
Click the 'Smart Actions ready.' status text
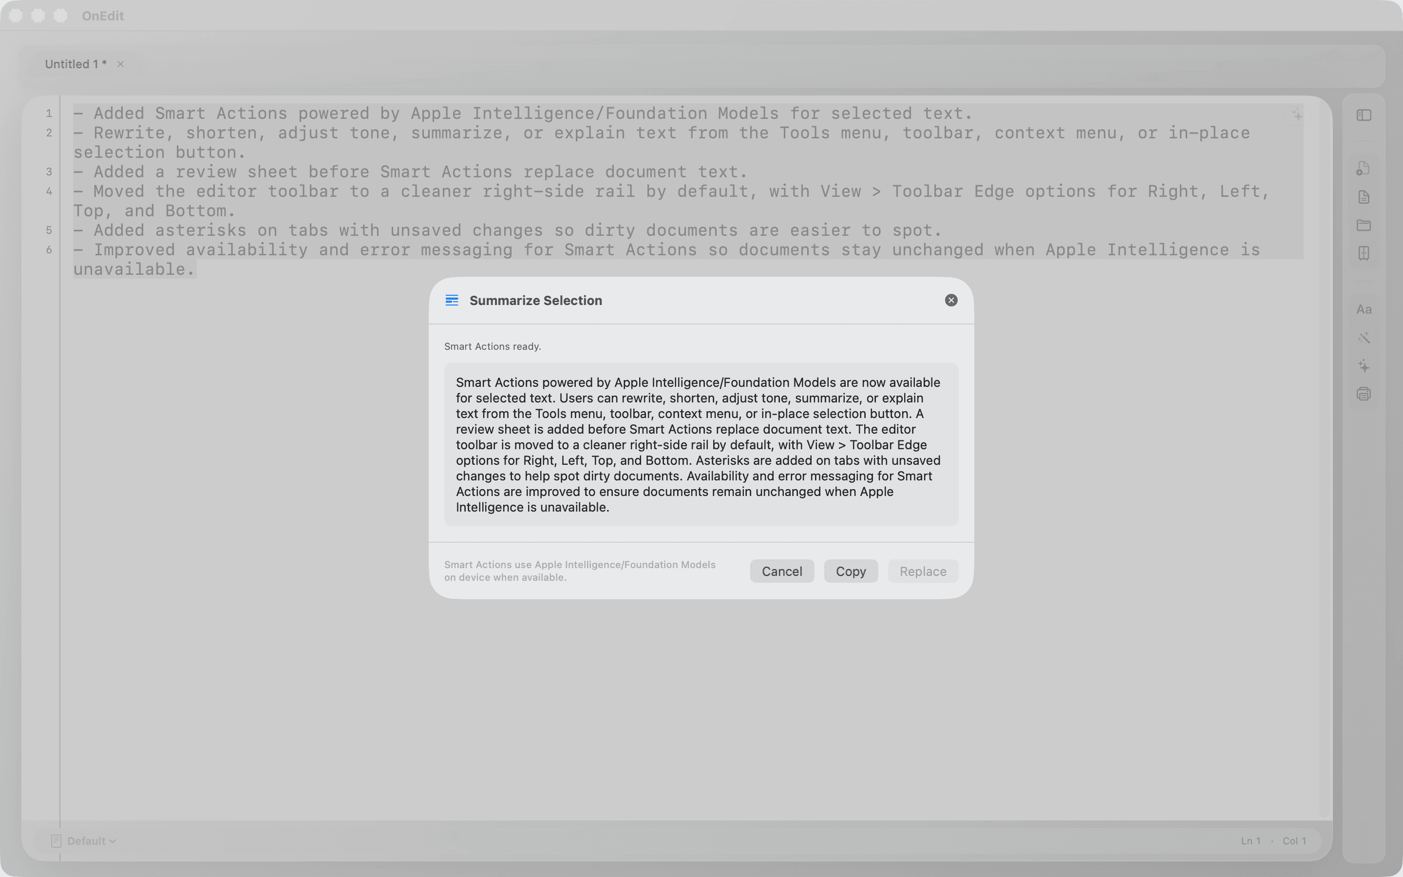[x=492, y=346]
